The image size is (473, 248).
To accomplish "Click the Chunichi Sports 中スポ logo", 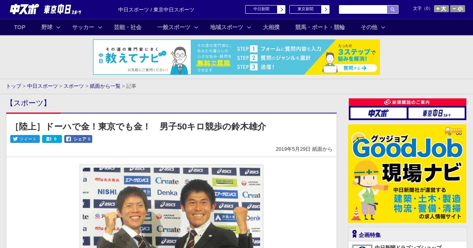I will click(x=24, y=9).
